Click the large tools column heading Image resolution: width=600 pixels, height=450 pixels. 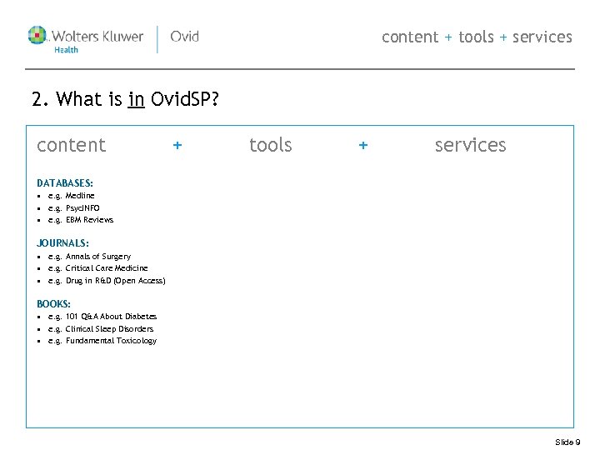click(x=271, y=145)
